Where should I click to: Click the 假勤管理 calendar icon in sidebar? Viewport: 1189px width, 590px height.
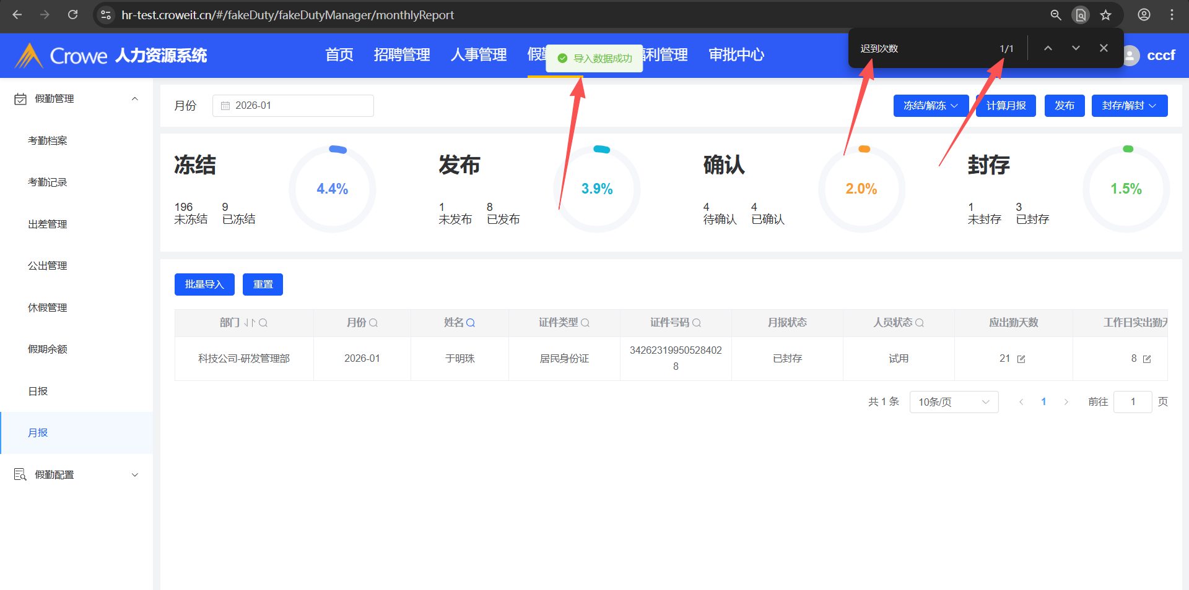tap(20, 99)
